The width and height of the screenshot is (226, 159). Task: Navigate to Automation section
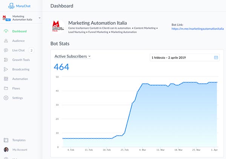(20, 79)
